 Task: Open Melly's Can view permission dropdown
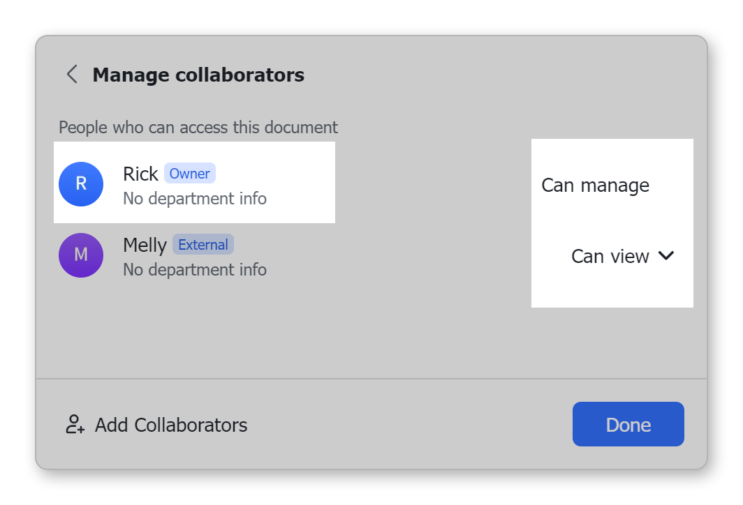click(611, 257)
